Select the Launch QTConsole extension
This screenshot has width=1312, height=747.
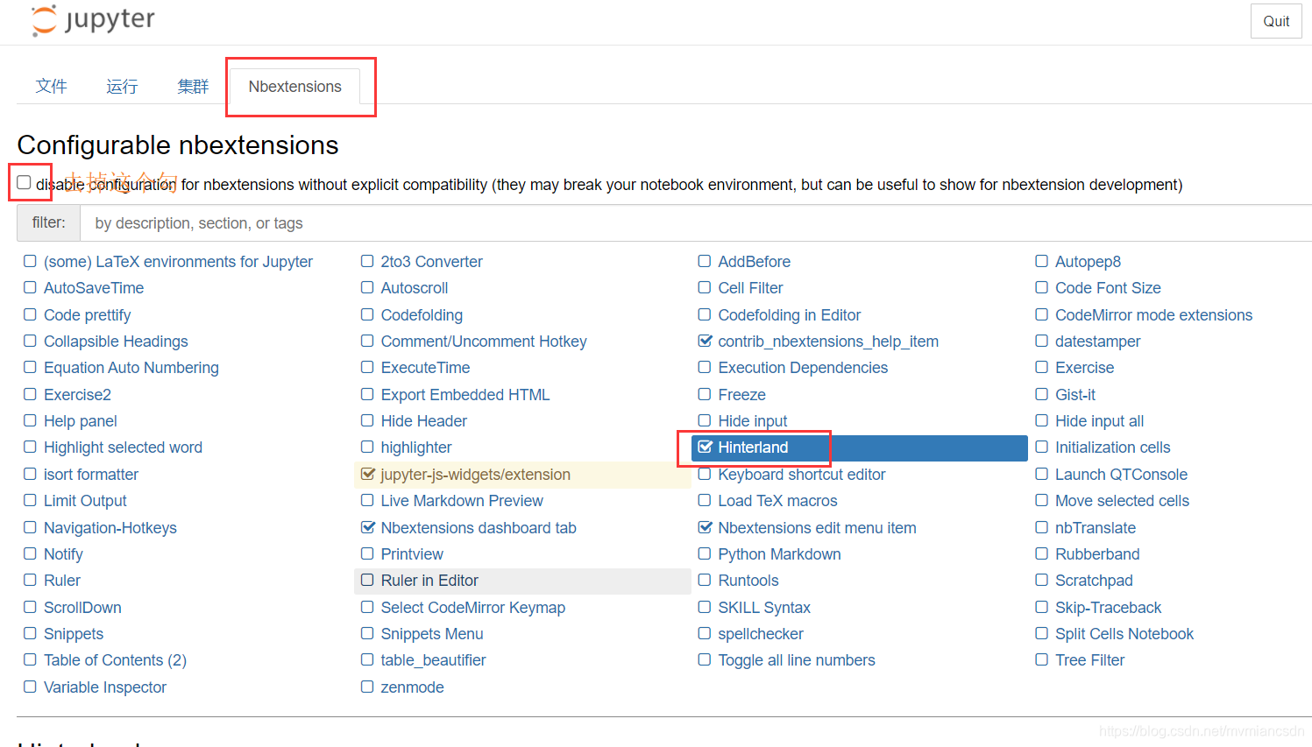click(1121, 475)
